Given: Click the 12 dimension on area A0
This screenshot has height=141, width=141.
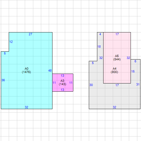Looking at the screenshot, I should tap(11, 42).
